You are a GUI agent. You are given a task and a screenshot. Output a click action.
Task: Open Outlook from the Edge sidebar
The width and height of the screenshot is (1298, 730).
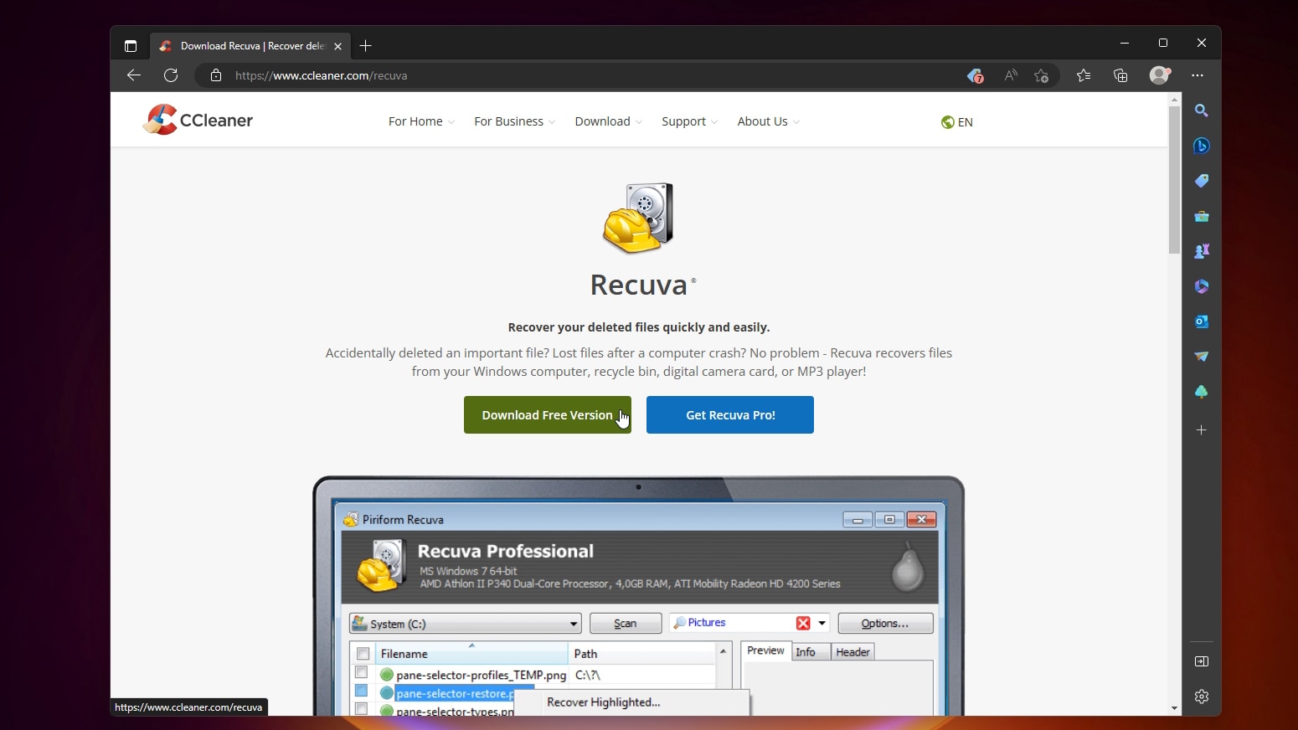(1202, 321)
